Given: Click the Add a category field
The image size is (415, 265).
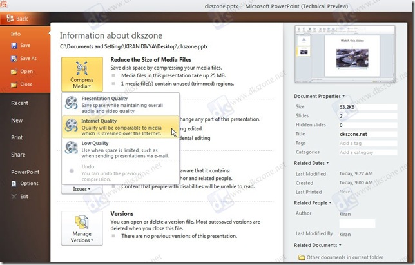Looking at the screenshot, I should pyautogui.click(x=368, y=152).
